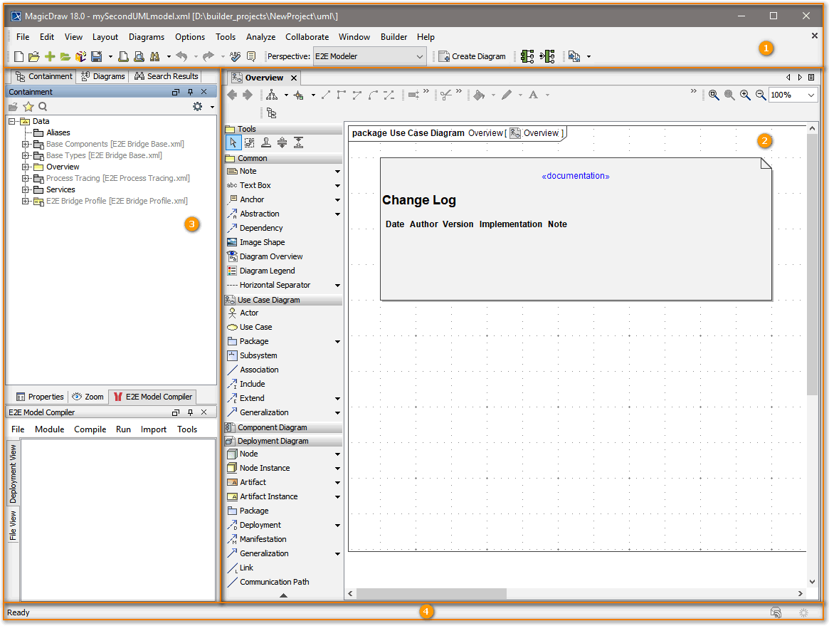Click the New Project icon in main toolbar

[19, 56]
